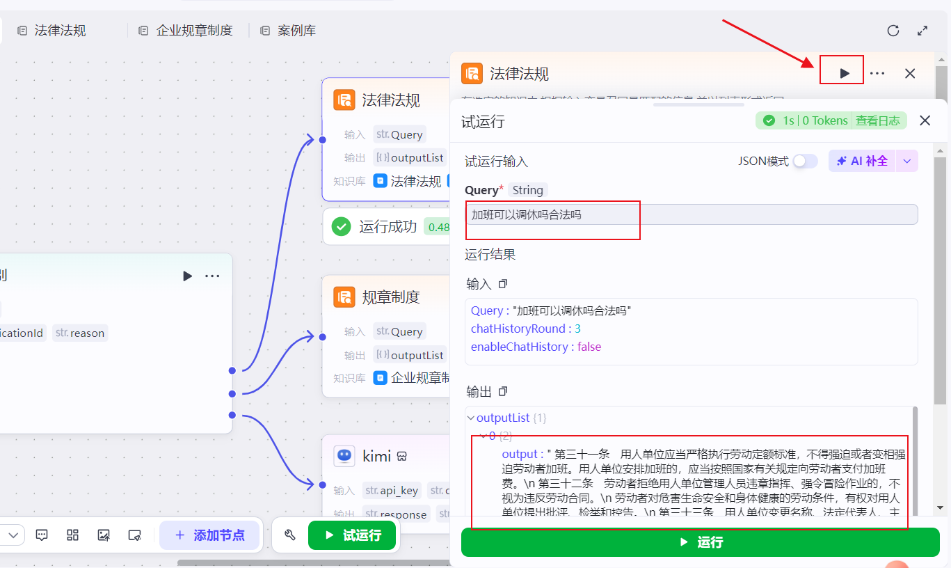Click the AI 补全 button
This screenshot has height=568, width=951.
(x=862, y=161)
